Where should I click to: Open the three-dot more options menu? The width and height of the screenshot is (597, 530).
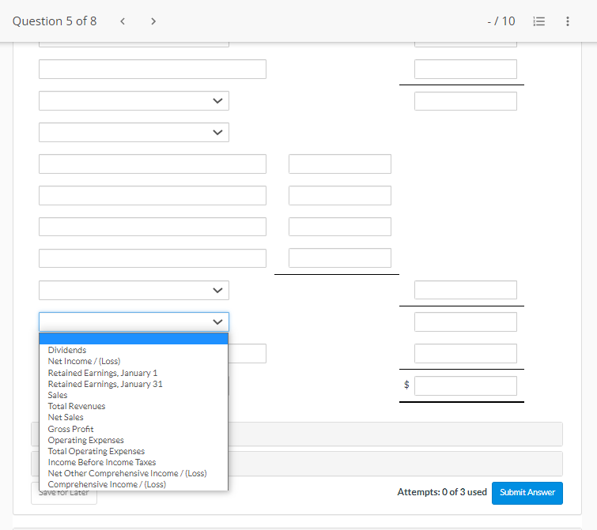(567, 21)
